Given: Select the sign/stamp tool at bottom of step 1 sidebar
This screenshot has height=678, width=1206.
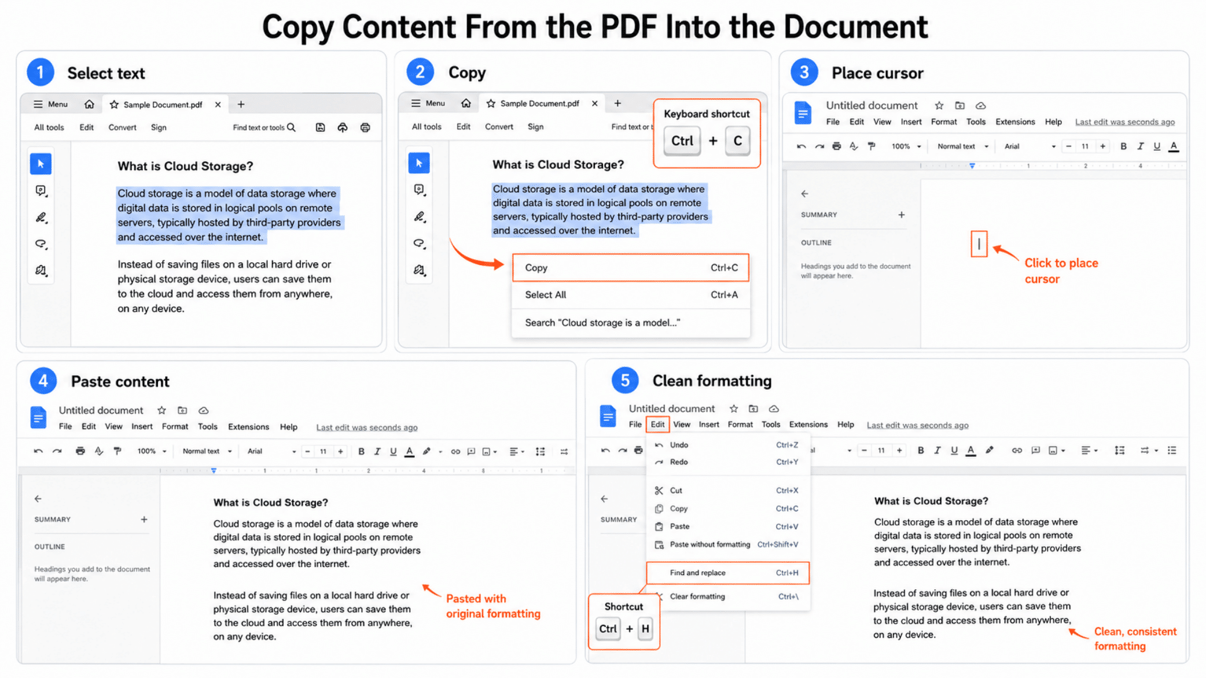Looking at the screenshot, I should [x=40, y=271].
